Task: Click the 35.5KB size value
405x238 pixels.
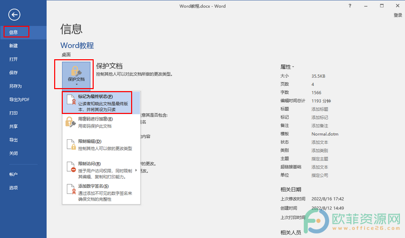Action: 318,76
